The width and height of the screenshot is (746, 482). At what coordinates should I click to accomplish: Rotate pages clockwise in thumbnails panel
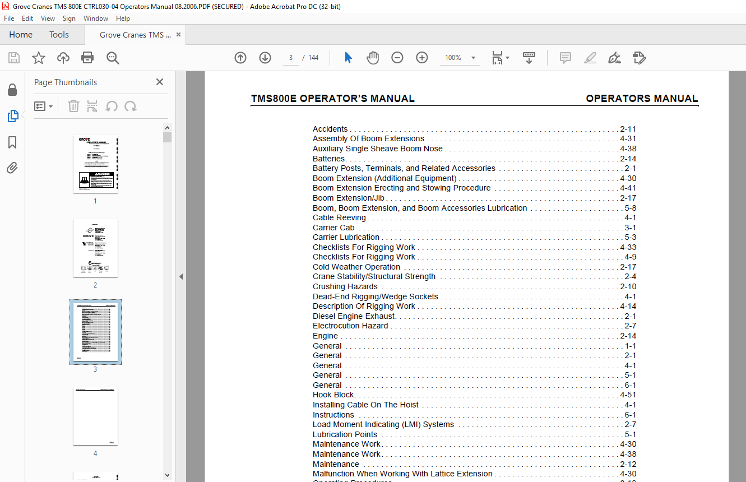(131, 106)
